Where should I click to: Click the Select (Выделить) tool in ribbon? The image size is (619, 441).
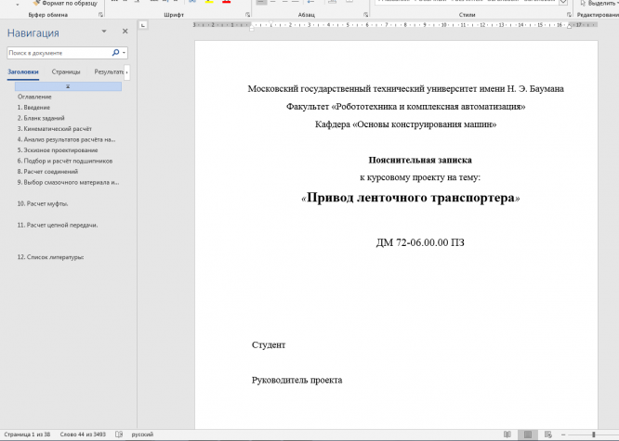[597, 4]
